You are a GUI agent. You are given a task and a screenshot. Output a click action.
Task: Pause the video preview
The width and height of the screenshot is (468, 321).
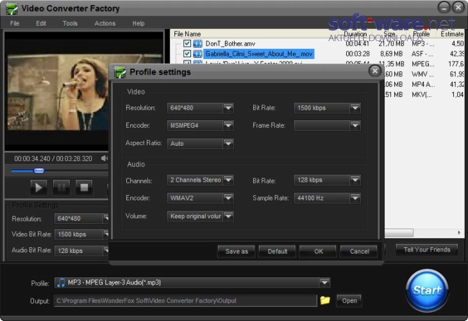[62, 187]
